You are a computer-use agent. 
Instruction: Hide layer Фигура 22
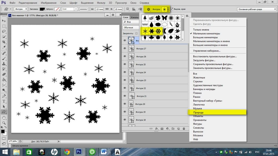125,88
